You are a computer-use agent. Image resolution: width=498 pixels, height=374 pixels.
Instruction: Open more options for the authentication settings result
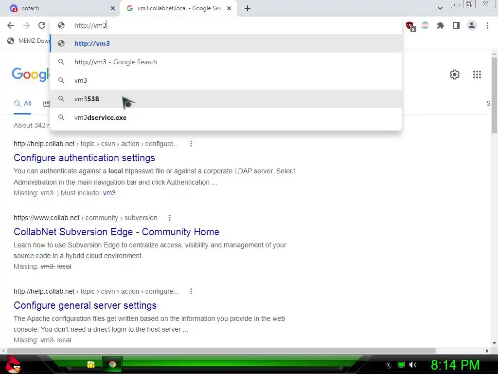(x=191, y=144)
